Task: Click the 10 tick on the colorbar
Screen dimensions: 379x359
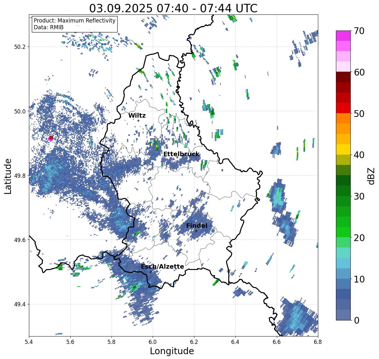Action: 359,279
